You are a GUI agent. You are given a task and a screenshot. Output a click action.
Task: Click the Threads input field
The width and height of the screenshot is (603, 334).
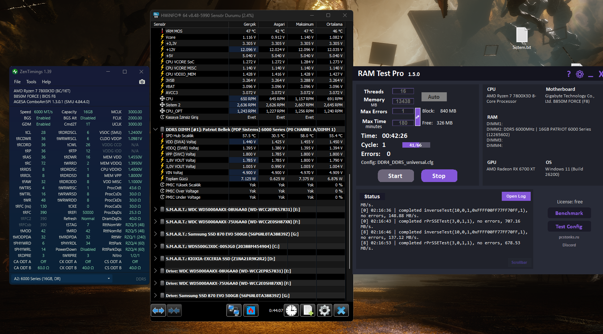click(403, 91)
